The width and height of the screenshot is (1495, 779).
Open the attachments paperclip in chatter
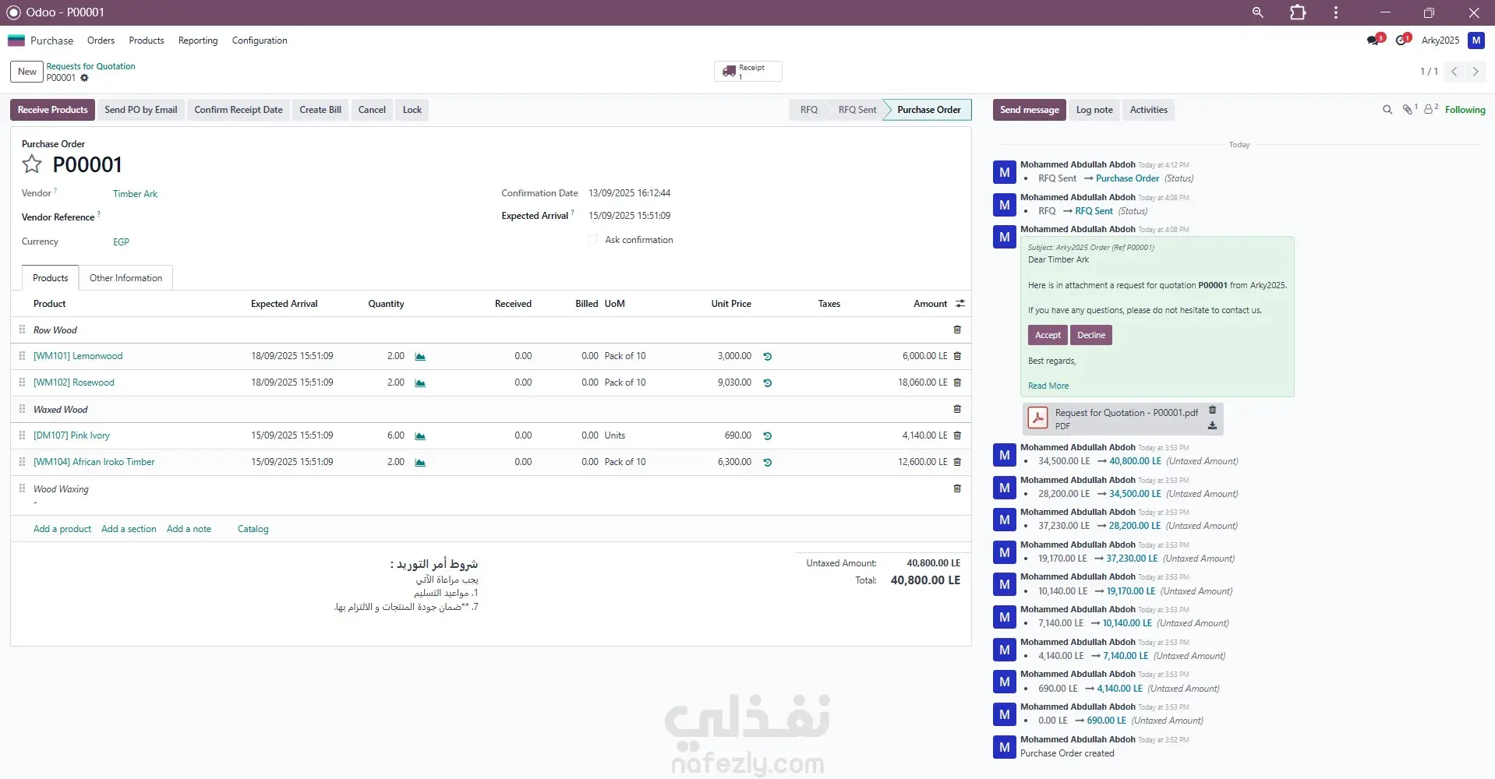[x=1409, y=110]
